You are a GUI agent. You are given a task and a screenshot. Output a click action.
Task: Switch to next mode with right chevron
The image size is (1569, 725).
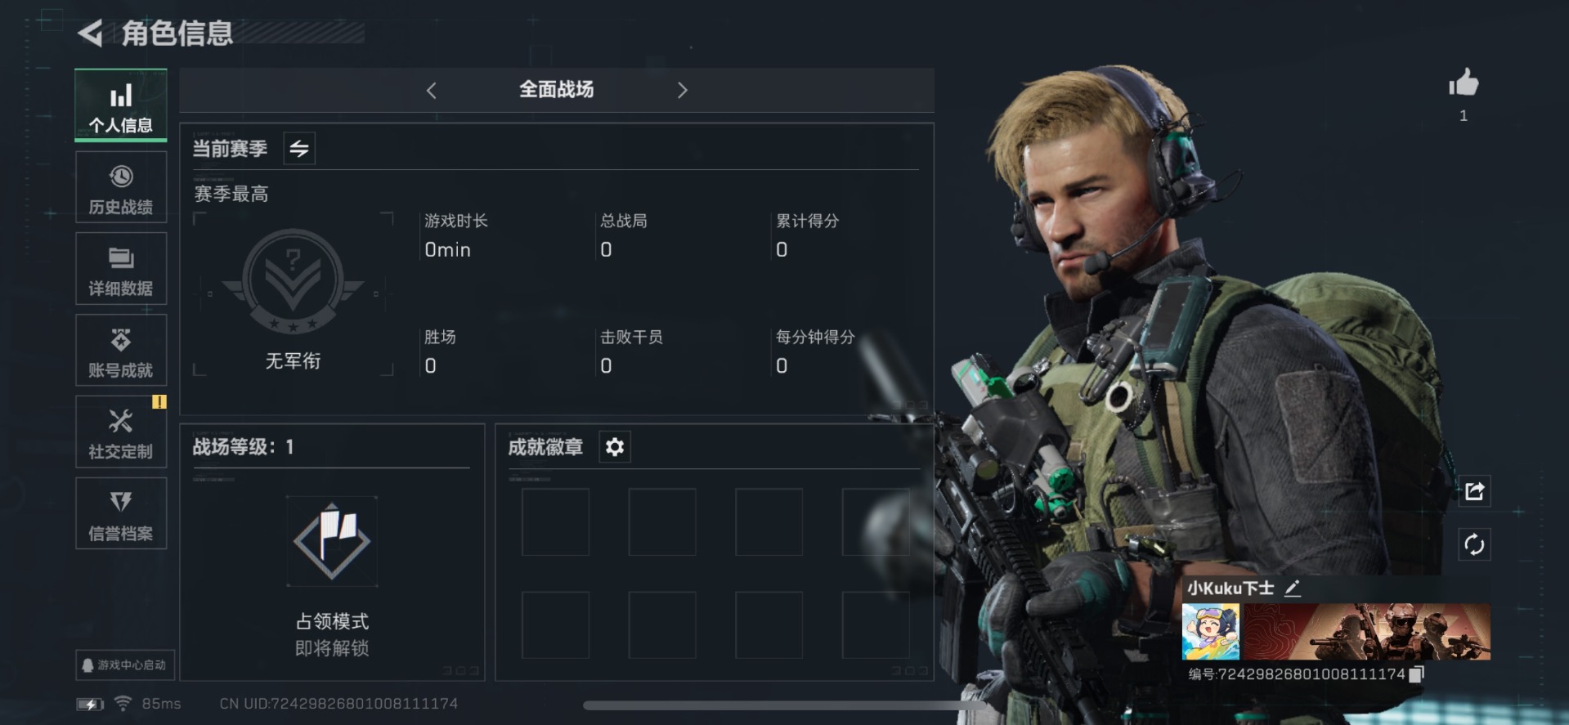[682, 91]
